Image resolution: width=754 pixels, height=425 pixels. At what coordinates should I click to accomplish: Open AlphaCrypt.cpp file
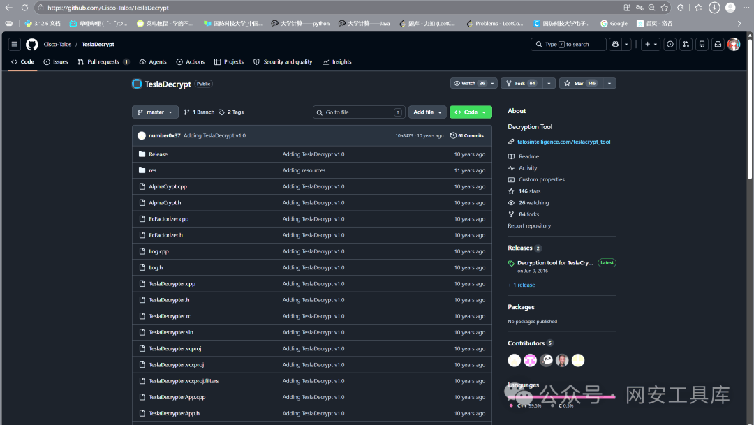(168, 186)
